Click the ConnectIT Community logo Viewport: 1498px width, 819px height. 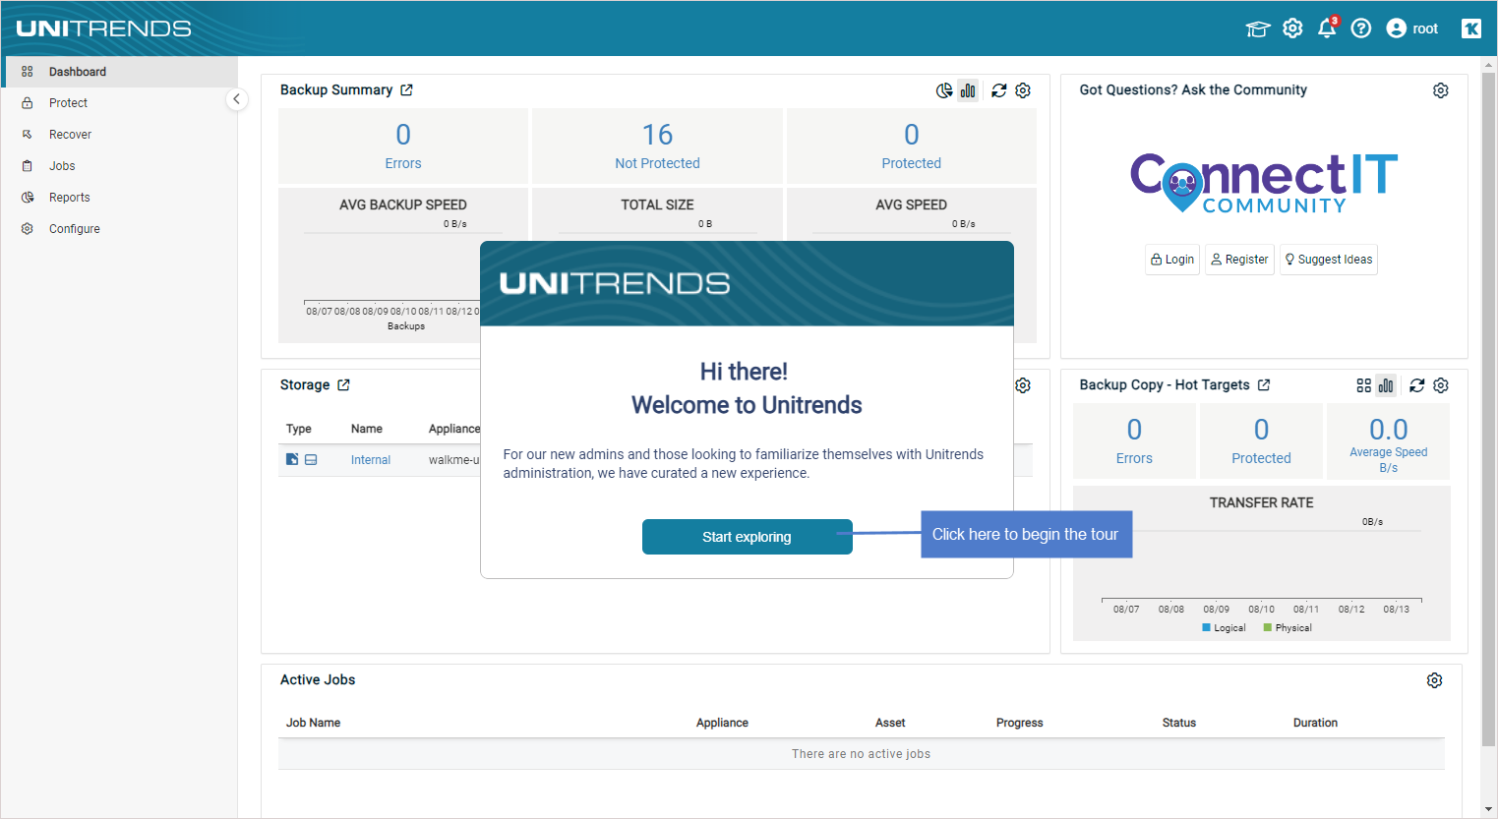(x=1264, y=183)
